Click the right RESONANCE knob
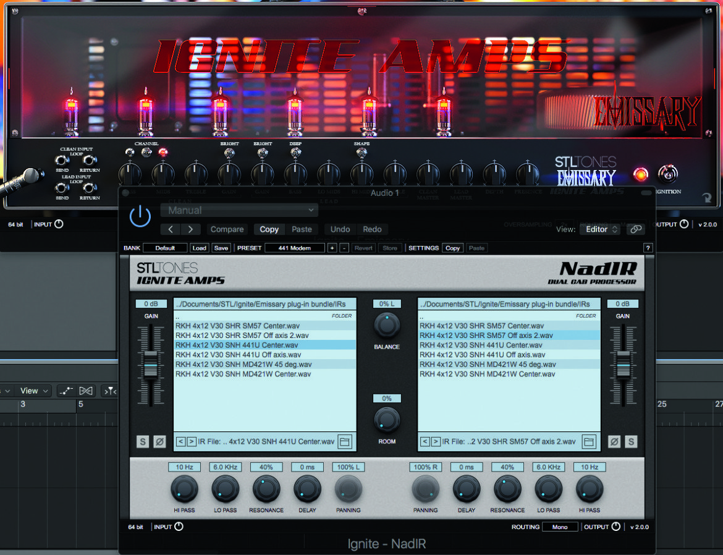 point(507,489)
